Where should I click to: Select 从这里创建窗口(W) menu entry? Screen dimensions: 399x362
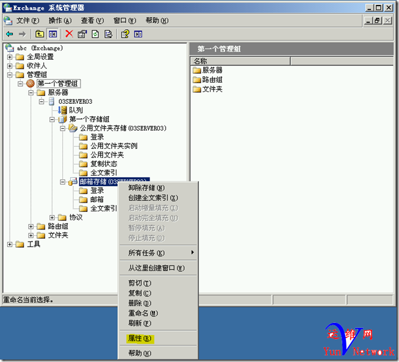[x=158, y=267]
